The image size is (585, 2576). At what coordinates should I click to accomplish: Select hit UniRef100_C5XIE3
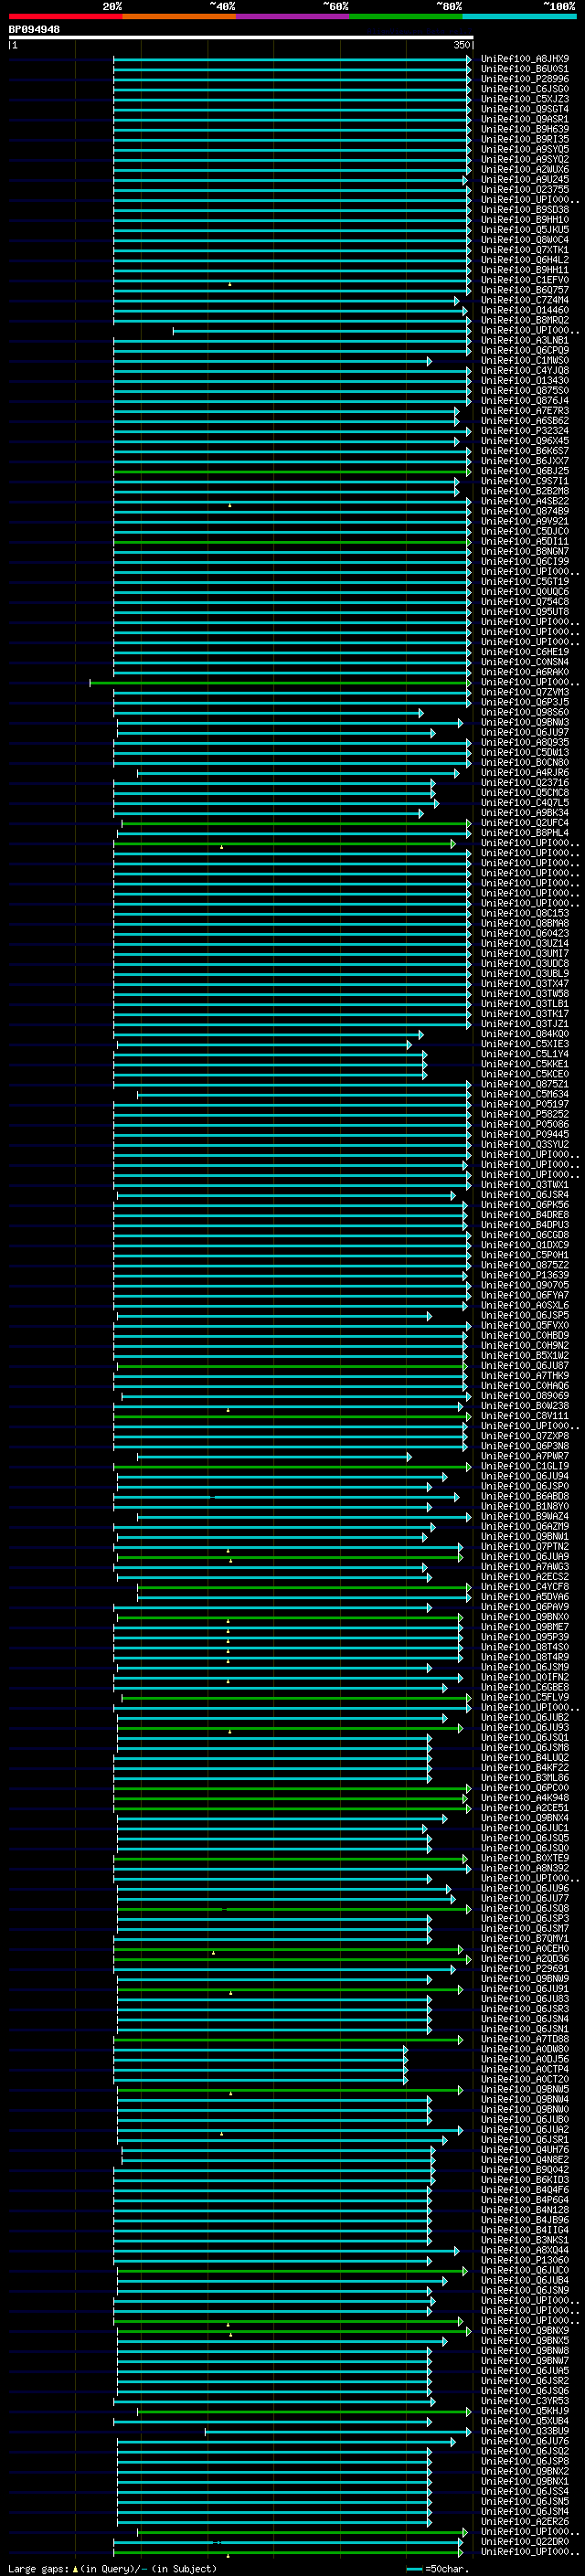click(525, 1044)
